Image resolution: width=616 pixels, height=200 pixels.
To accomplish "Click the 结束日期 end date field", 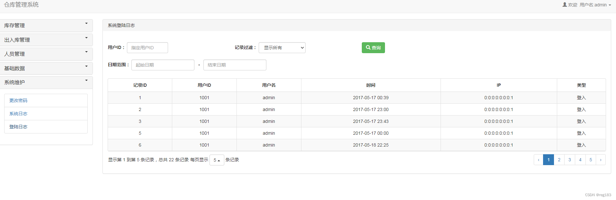I will tap(235, 65).
